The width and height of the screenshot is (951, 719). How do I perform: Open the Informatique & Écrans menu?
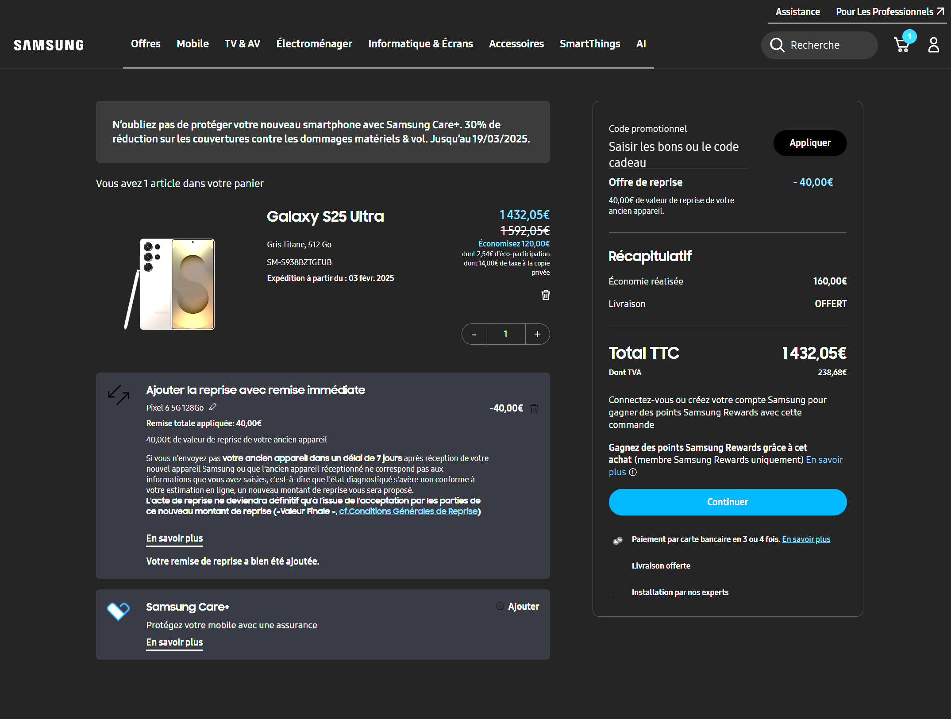(420, 44)
